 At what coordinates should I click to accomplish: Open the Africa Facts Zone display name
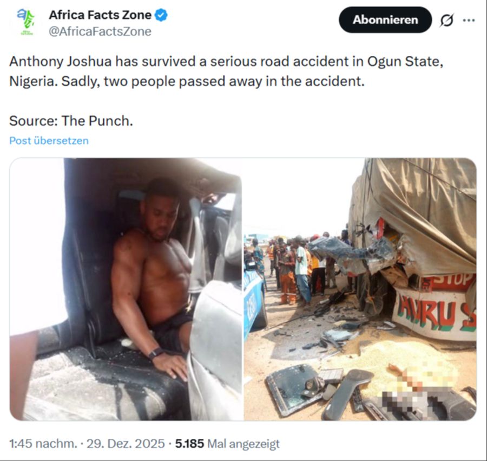point(100,15)
